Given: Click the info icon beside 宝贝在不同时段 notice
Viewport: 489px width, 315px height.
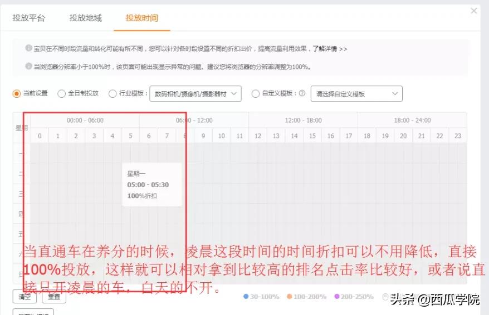Looking at the screenshot, I should click(29, 48).
